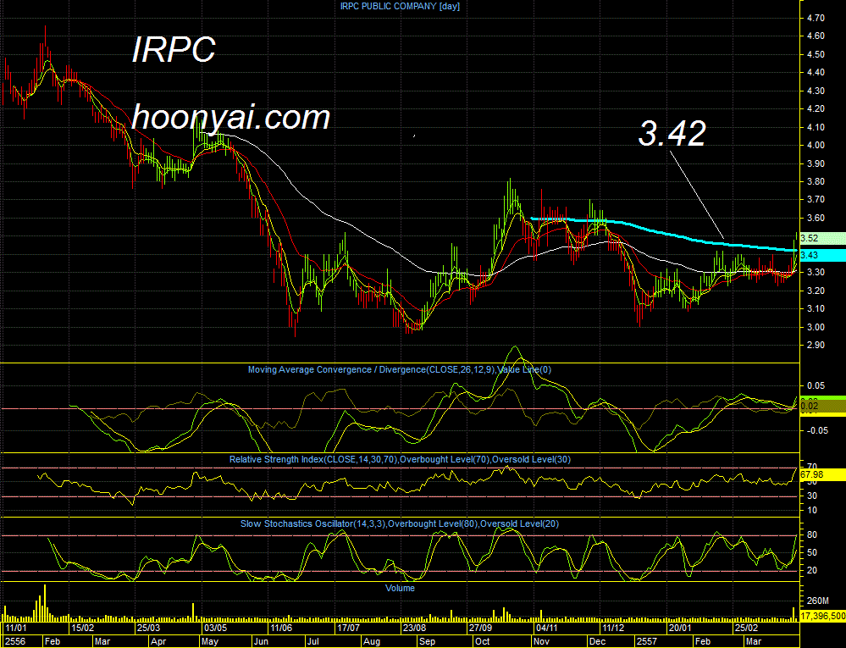The width and height of the screenshot is (846, 648).
Task: Click the IRPC PUBLIC COMPANY [day] chart title
Action: pyautogui.click(x=400, y=6)
